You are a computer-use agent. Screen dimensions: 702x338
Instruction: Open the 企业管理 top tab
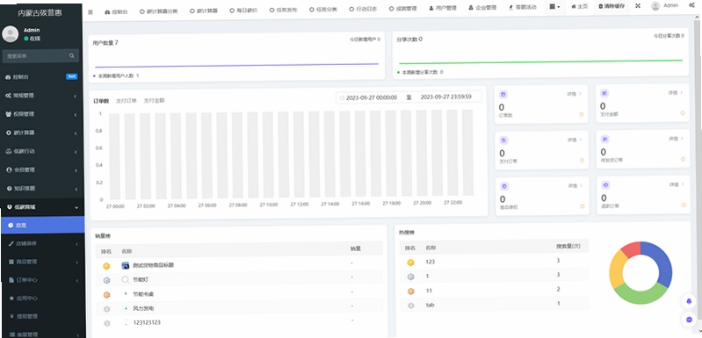point(482,8)
